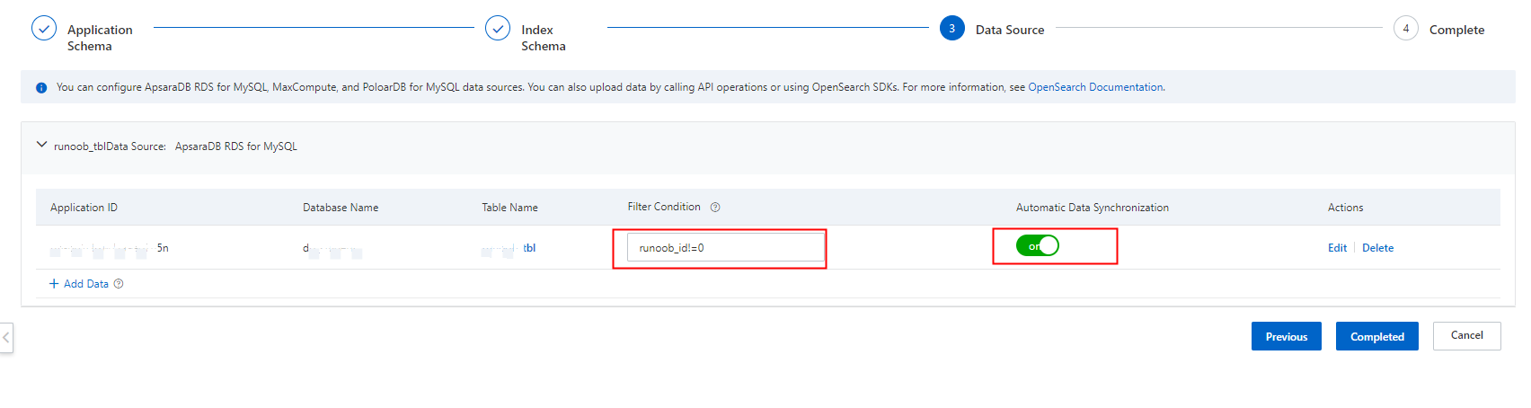This screenshot has width=1531, height=408.
Task: Expand the collapsed left side panel arrow
Action: (x=6, y=338)
